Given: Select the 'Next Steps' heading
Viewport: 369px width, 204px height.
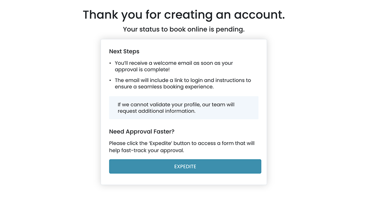Looking at the screenshot, I should point(124,52).
